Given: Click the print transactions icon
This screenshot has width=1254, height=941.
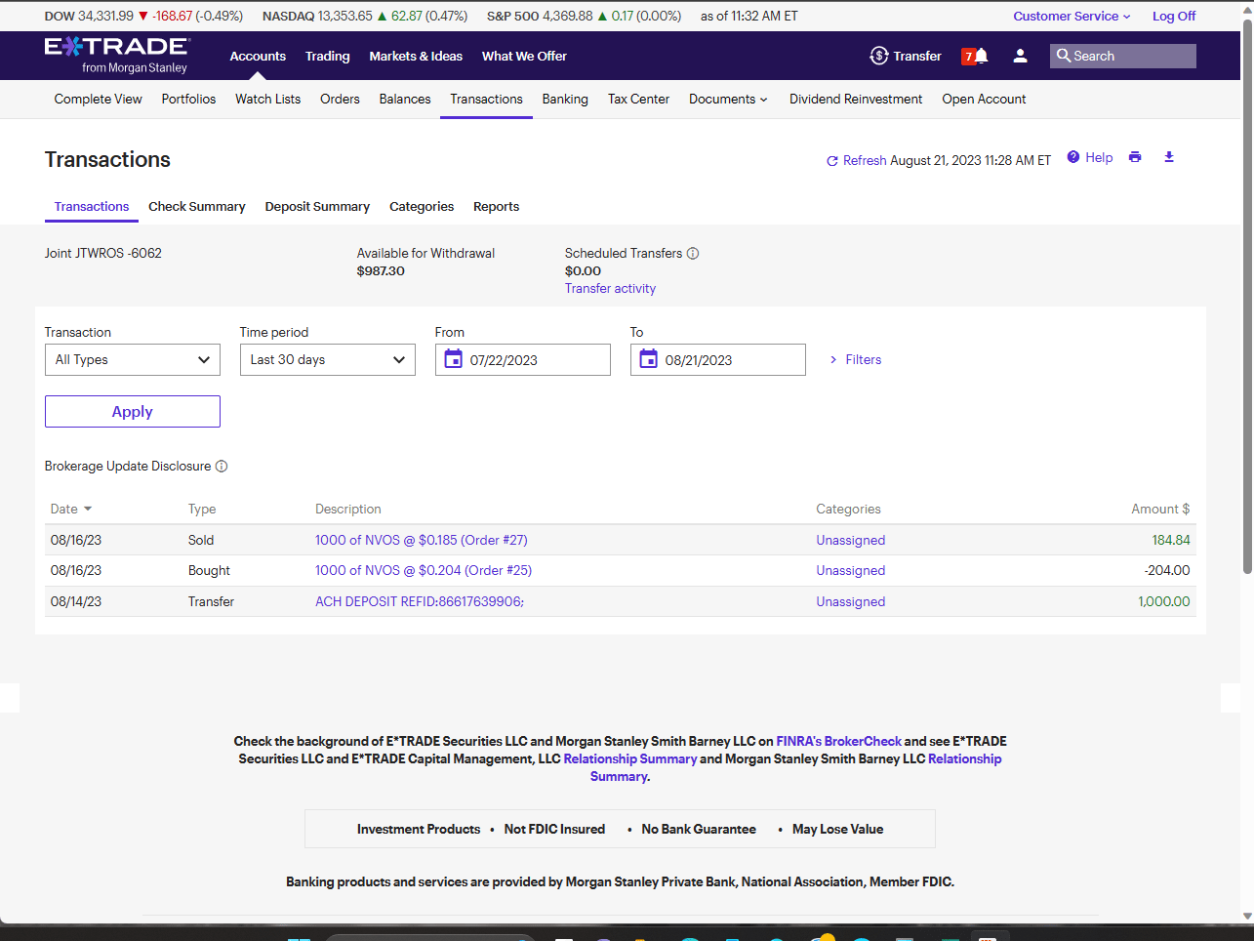Looking at the screenshot, I should tap(1135, 157).
